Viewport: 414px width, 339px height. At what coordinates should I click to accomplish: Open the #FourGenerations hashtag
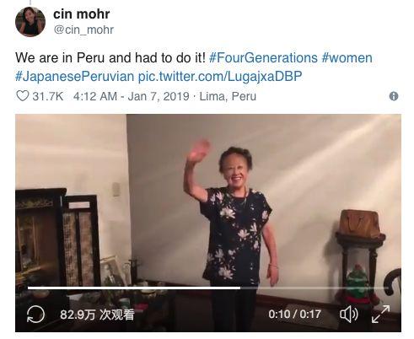[263, 58]
